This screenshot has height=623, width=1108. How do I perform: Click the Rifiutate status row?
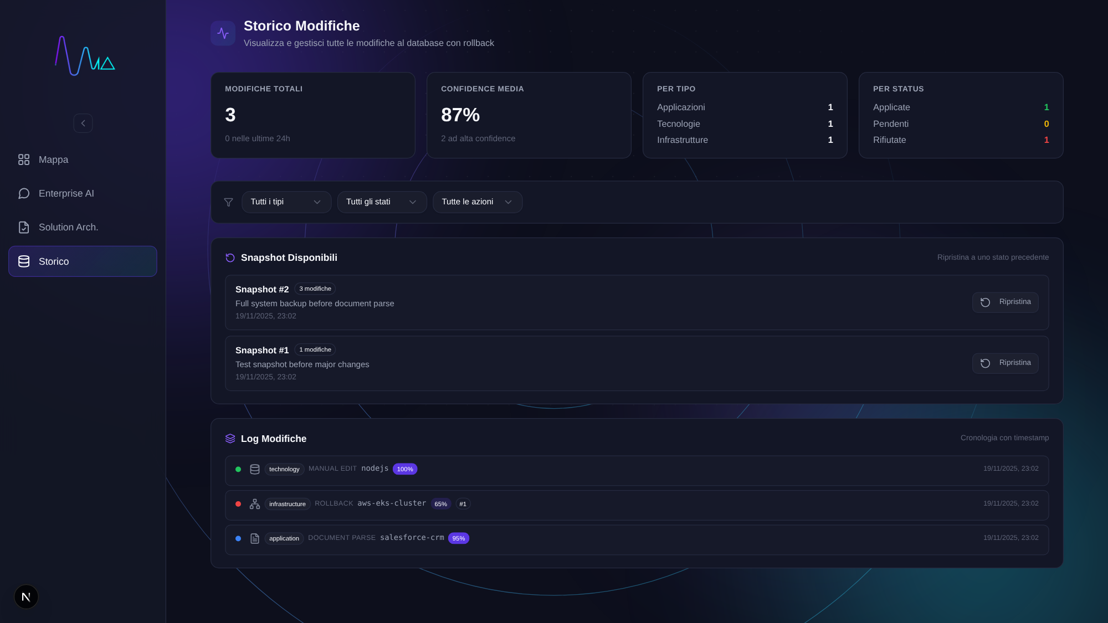click(961, 140)
